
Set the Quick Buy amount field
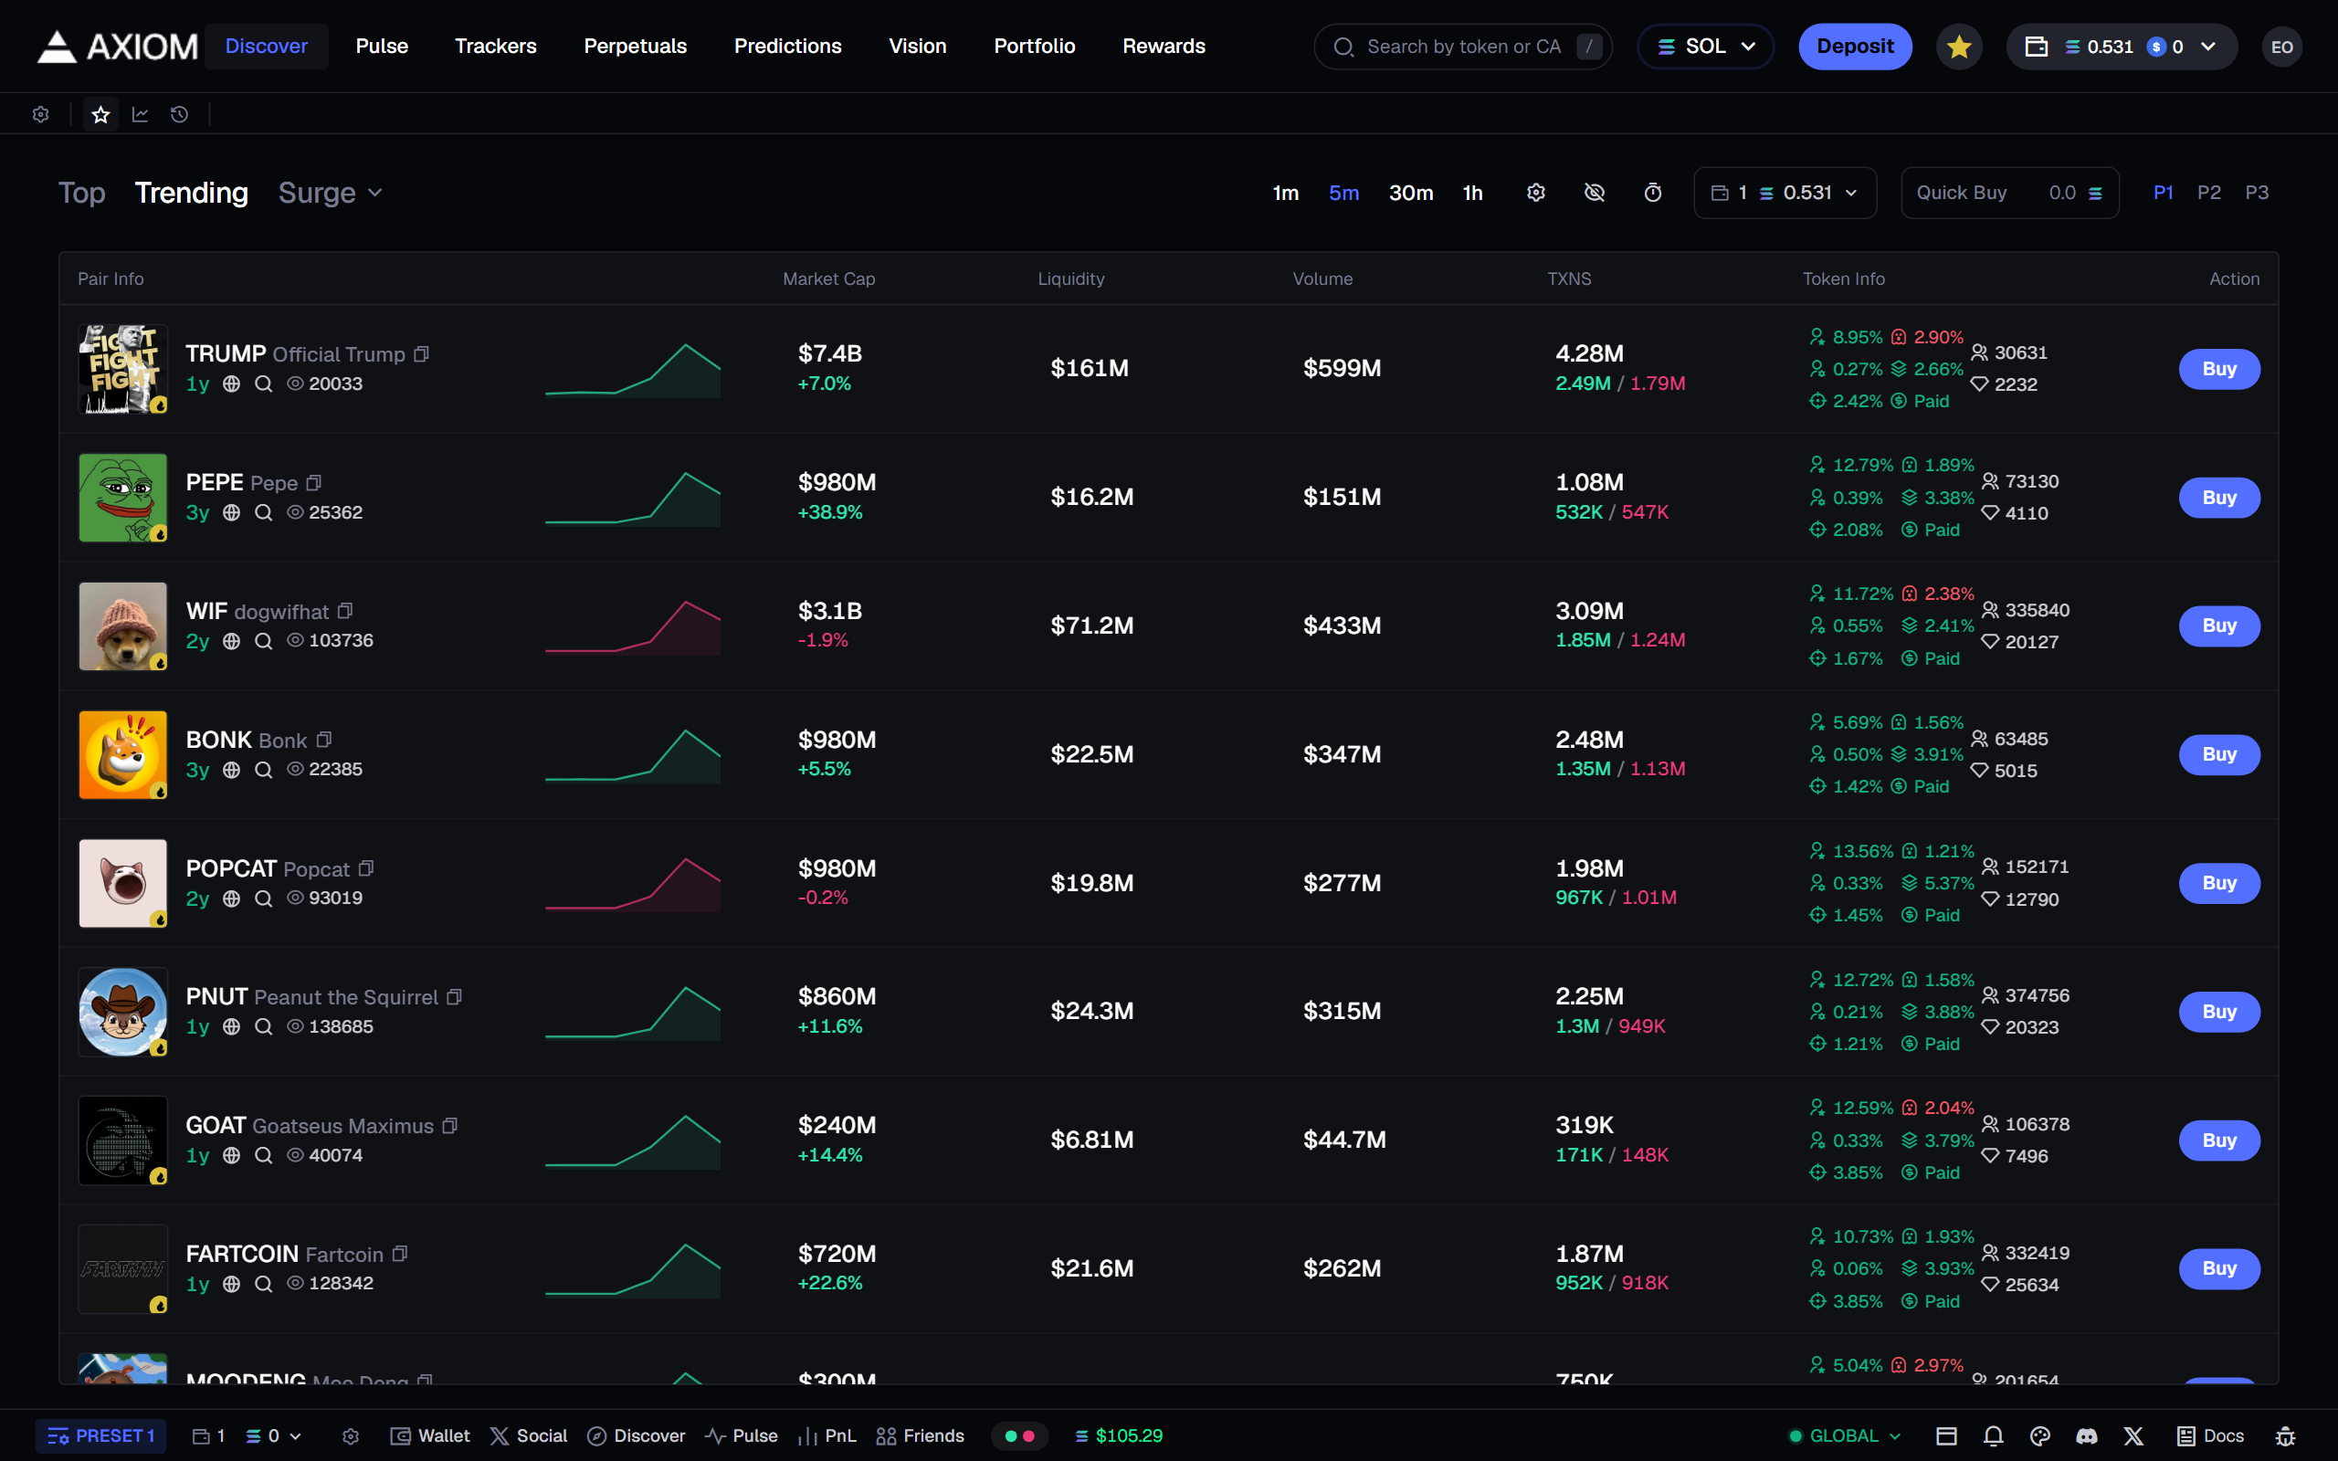coord(2009,194)
